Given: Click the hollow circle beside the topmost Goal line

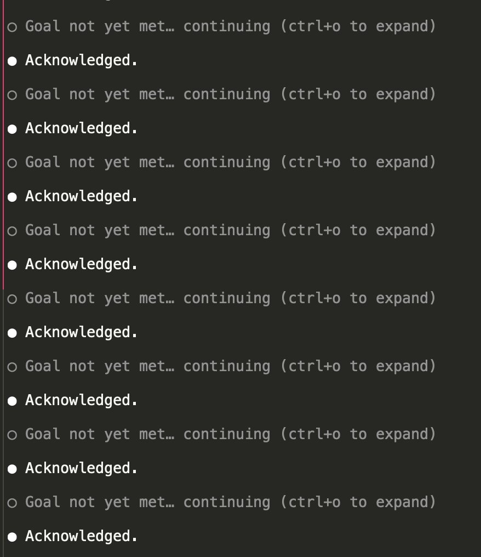Looking at the screenshot, I should point(12,27).
